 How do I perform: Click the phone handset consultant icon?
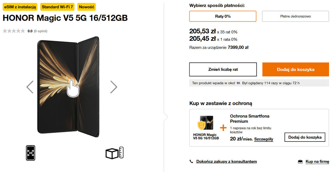coord(192,161)
